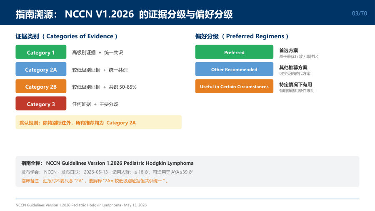
Task: Click the Other Recommended box
Action: [x=234, y=69]
